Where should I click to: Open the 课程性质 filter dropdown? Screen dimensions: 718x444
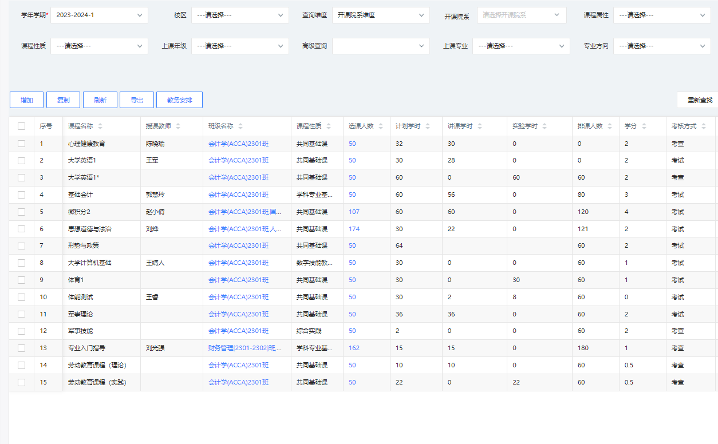click(99, 46)
